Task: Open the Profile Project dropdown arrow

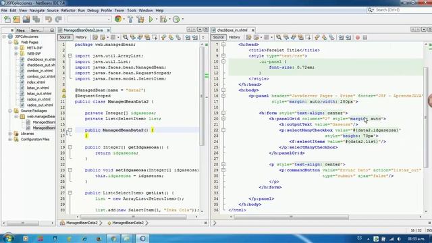Action: (x=182, y=20)
